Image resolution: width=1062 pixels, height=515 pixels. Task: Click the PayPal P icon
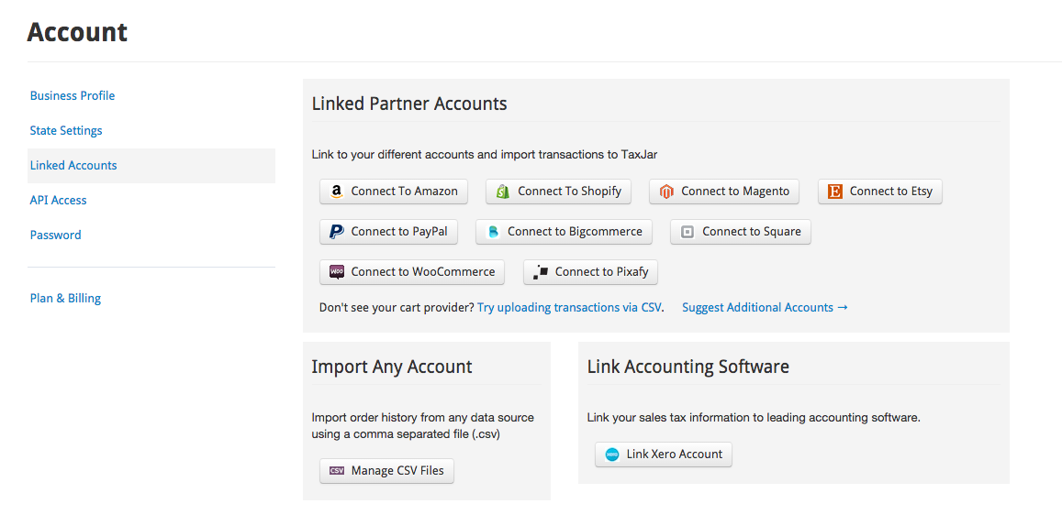pyautogui.click(x=336, y=232)
